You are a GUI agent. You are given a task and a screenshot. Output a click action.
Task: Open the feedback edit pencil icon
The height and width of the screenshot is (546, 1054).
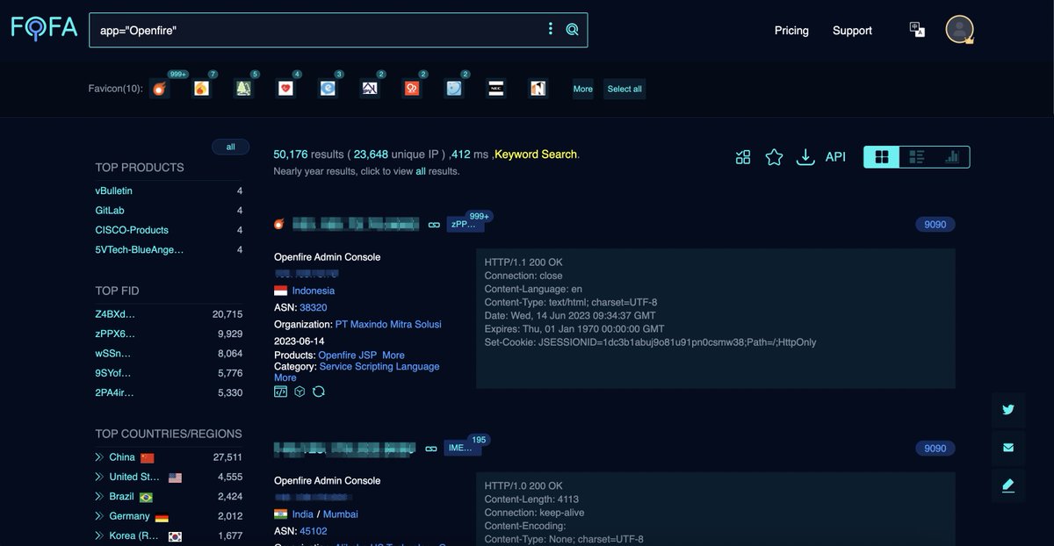1008,485
